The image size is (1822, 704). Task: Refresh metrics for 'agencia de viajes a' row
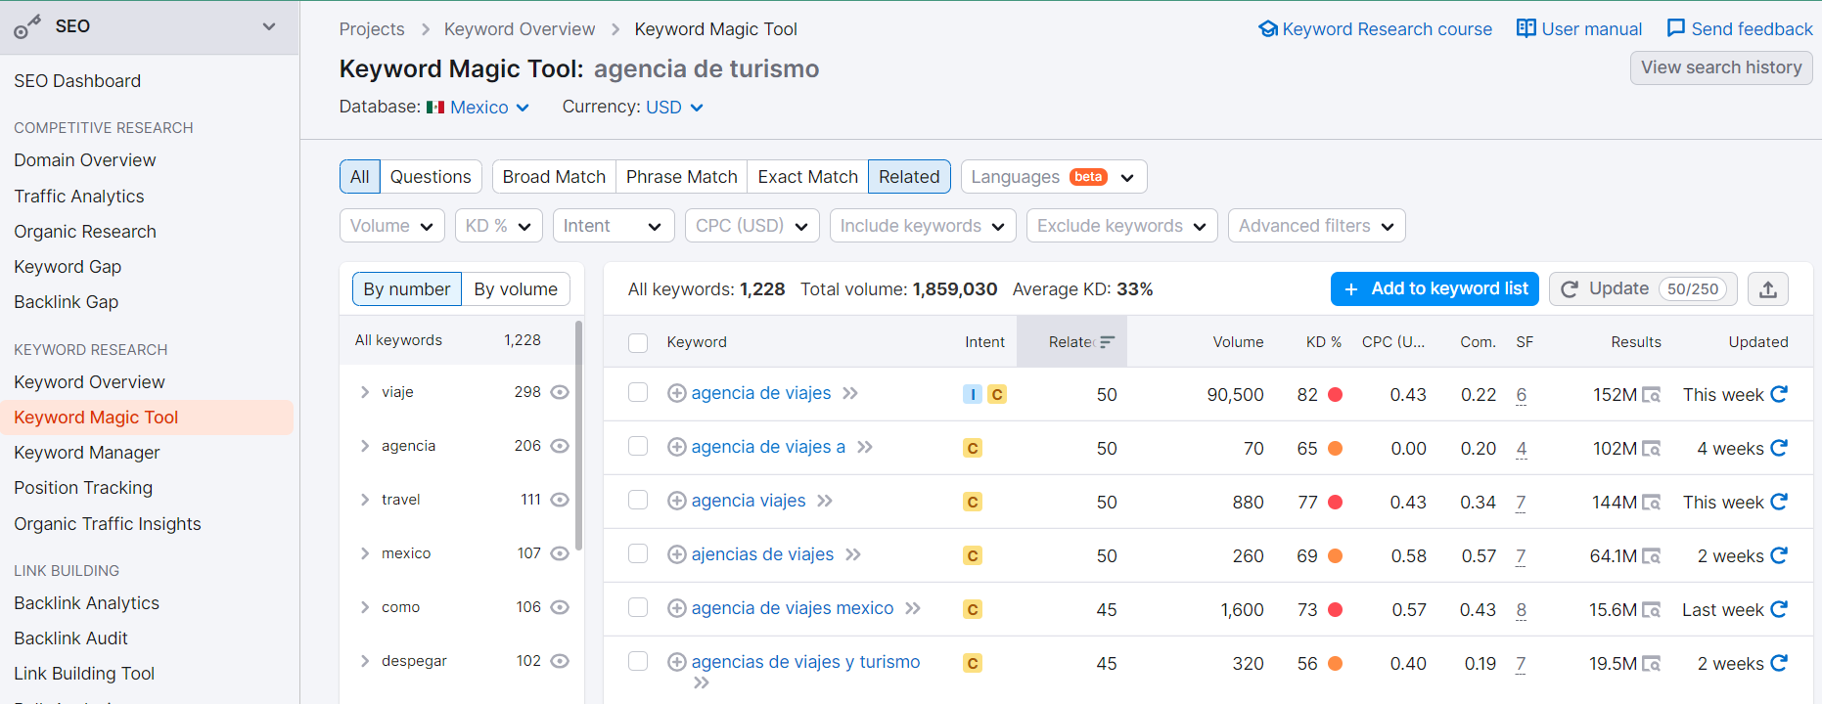(x=1779, y=448)
